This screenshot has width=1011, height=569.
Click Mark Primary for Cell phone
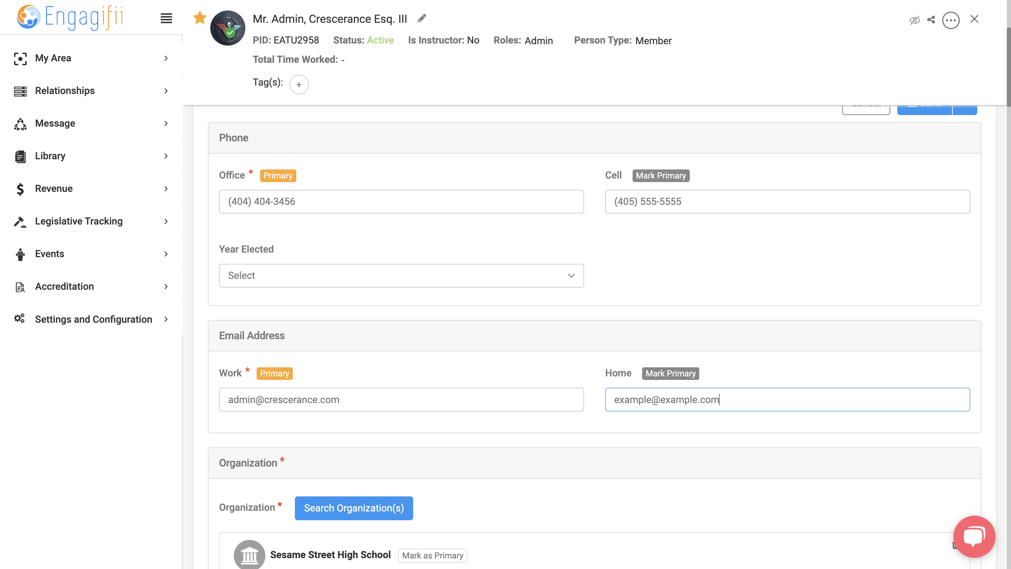661,175
